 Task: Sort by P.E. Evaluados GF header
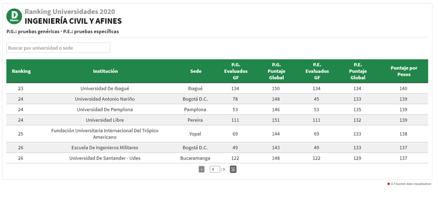tap(317, 71)
